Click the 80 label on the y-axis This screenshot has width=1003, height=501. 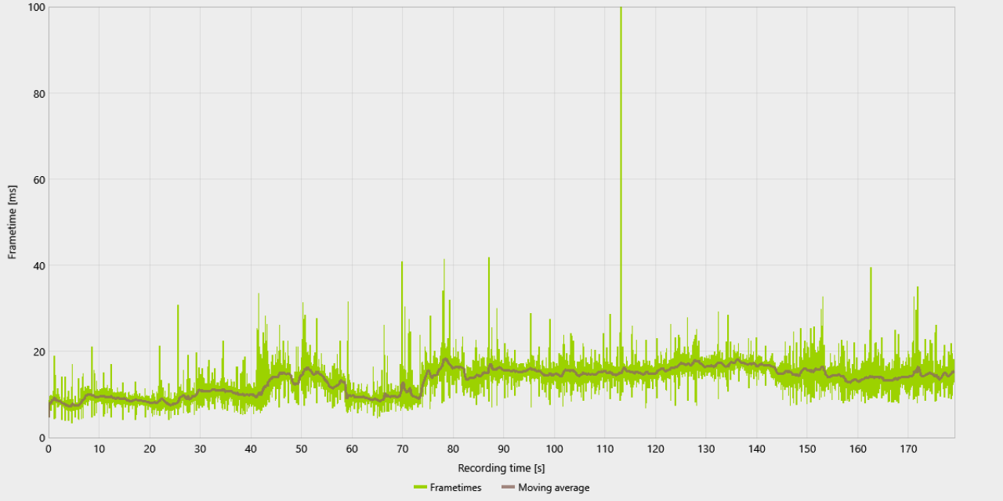(38, 94)
